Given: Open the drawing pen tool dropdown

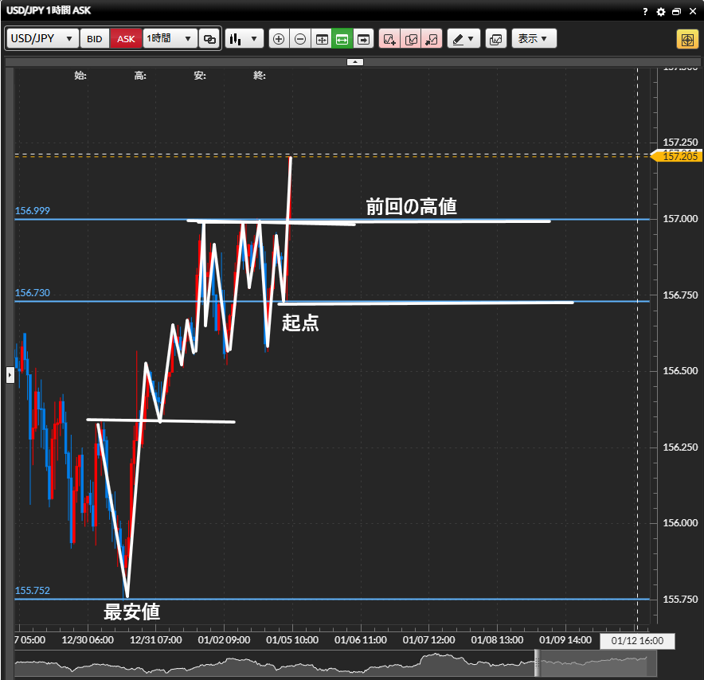Looking at the screenshot, I should (463, 39).
